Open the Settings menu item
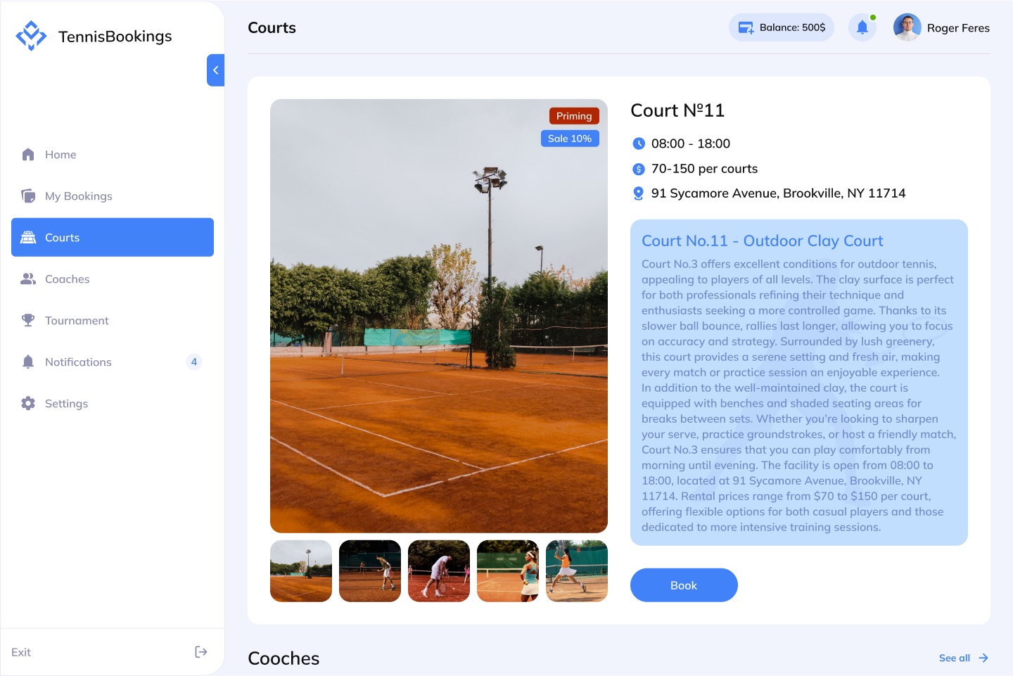 point(113,404)
